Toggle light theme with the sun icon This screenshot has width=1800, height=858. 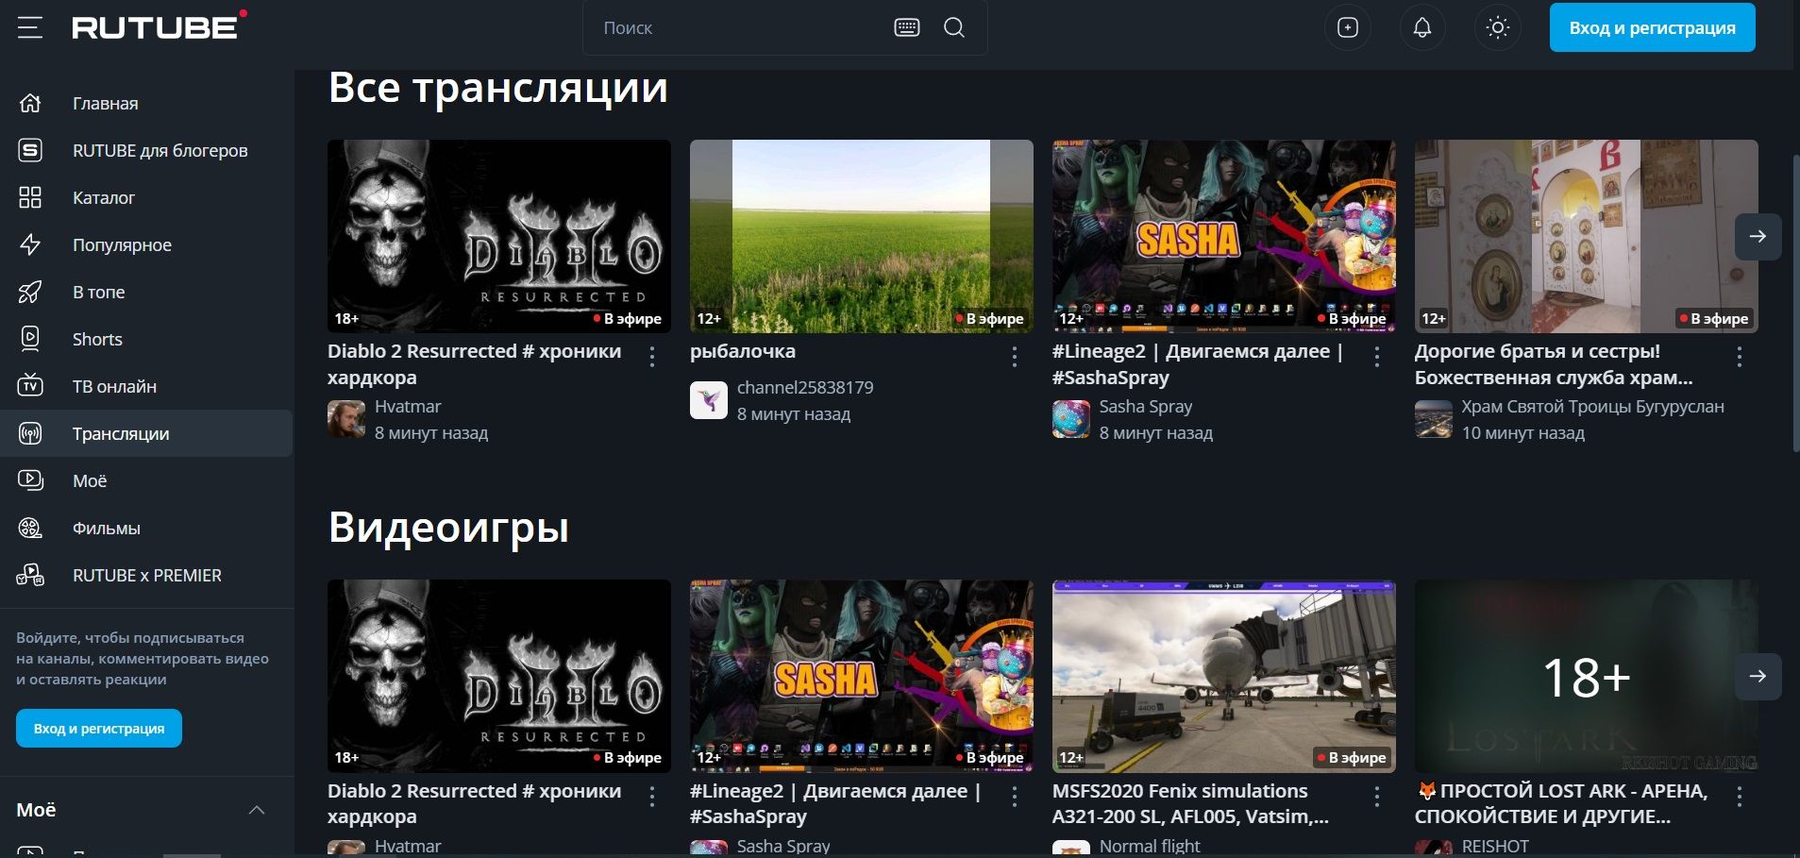[x=1498, y=27]
